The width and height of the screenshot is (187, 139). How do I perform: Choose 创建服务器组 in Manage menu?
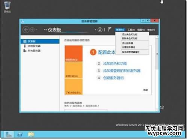pyautogui.click(x=128, y=47)
